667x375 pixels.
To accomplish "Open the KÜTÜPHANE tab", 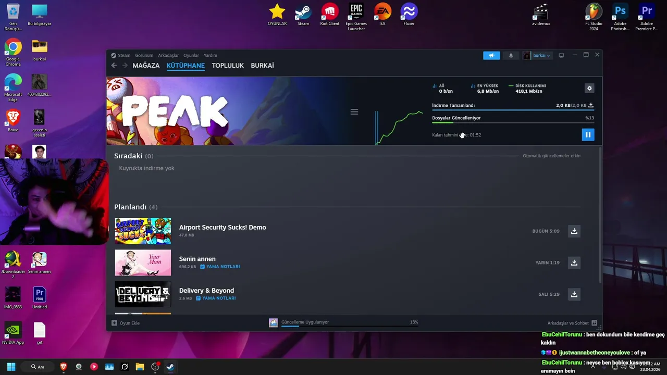I will point(186,66).
